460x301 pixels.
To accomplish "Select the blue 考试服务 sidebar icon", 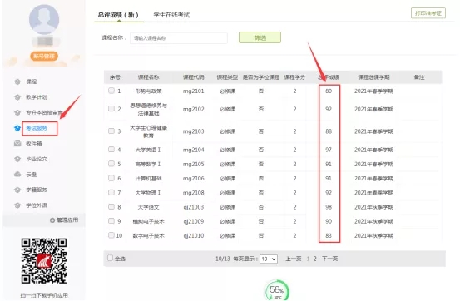I will (x=17, y=128).
